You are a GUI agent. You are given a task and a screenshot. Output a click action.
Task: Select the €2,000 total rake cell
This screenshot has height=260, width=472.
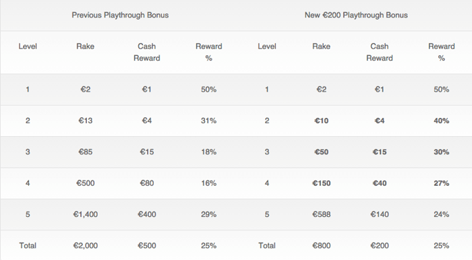pyautogui.click(x=86, y=246)
